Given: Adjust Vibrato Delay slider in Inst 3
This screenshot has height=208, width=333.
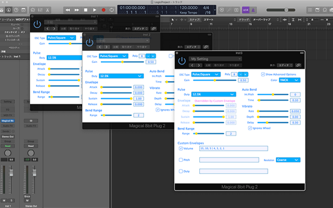Looking at the screenshot, I should (273, 123).
